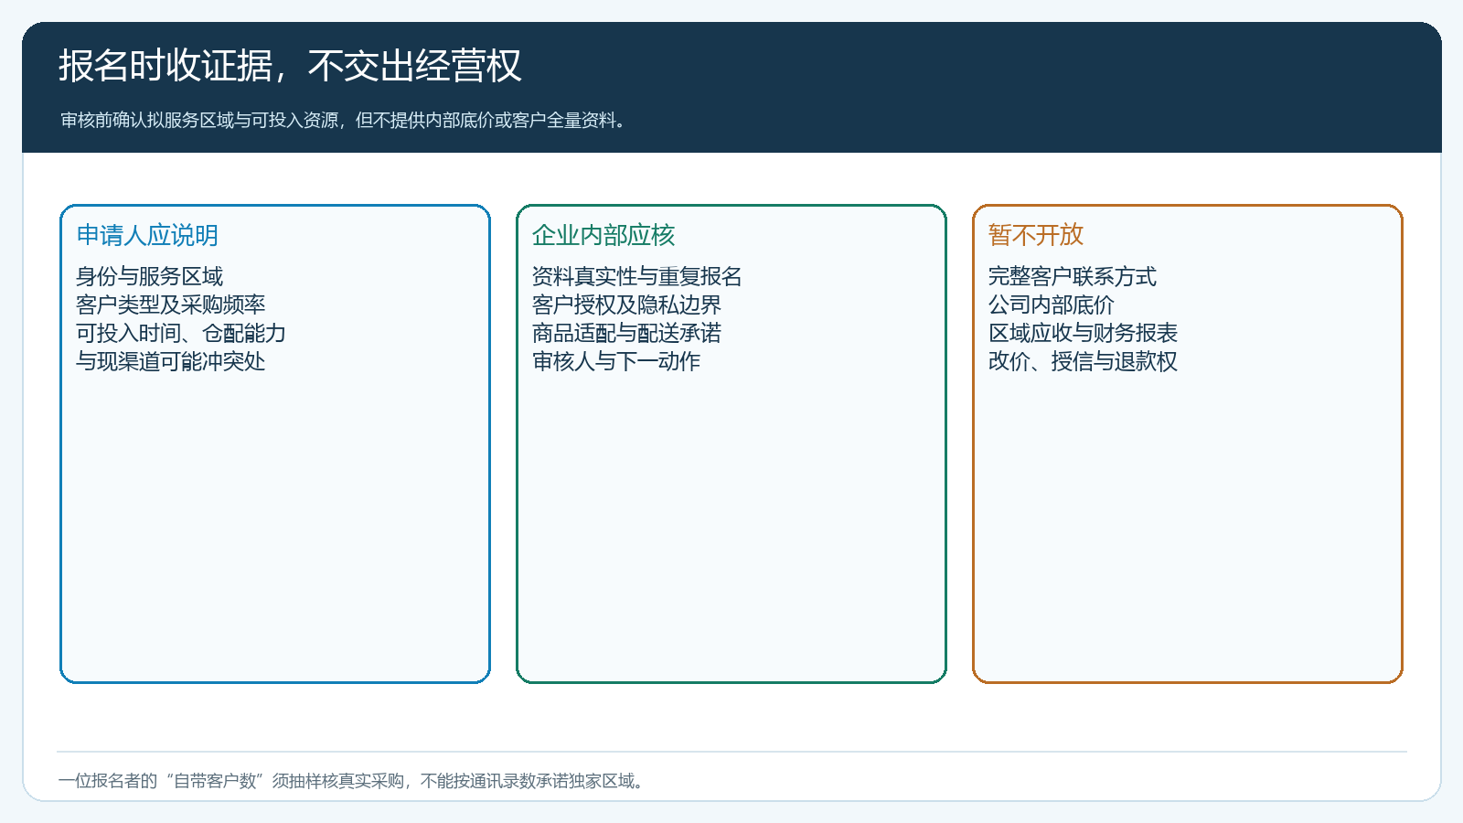This screenshot has width=1463, height=823.
Task: Click the slide title 报名时收证据，不交出经营权
Action: tap(290, 66)
